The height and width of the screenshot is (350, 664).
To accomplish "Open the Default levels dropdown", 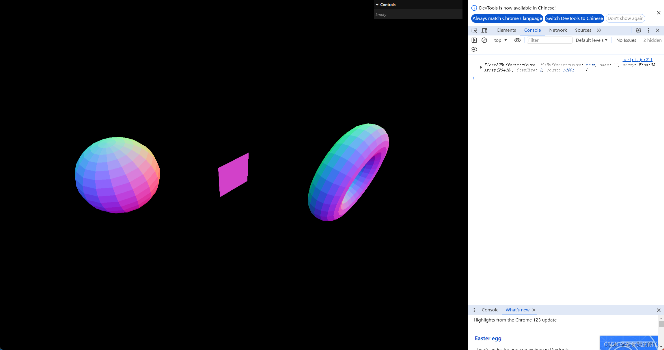I will 591,40.
